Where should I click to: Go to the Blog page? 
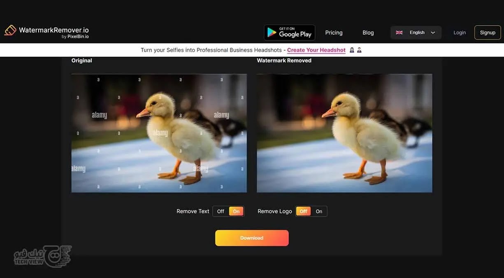click(x=368, y=33)
